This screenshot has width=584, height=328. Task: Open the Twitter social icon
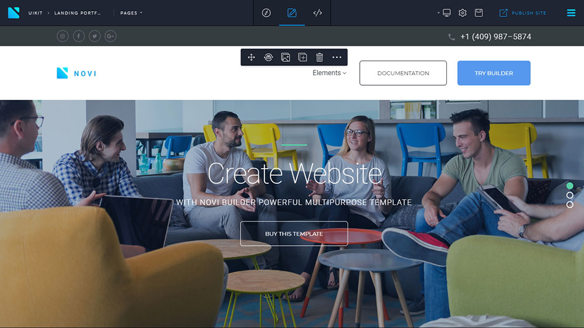point(95,36)
